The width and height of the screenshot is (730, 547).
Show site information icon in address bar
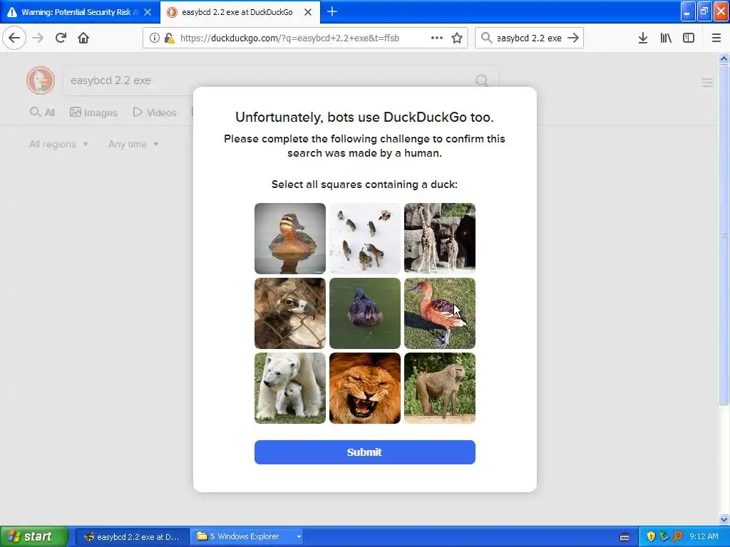tap(154, 38)
